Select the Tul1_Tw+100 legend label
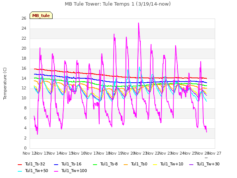This screenshot has height=178, width=237. pyautogui.click(x=74, y=171)
